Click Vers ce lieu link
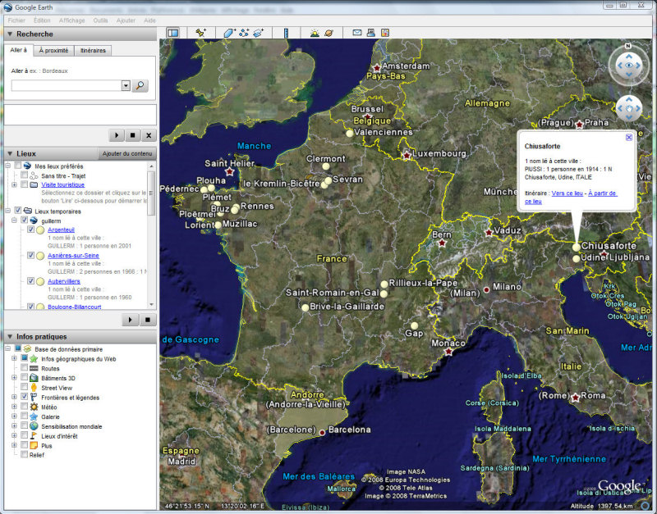This screenshot has width=657, height=514. point(567,193)
